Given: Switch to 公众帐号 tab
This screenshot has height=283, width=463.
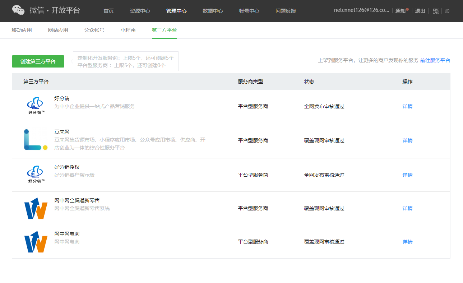Looking at the screenshot, I should (94, 30).
